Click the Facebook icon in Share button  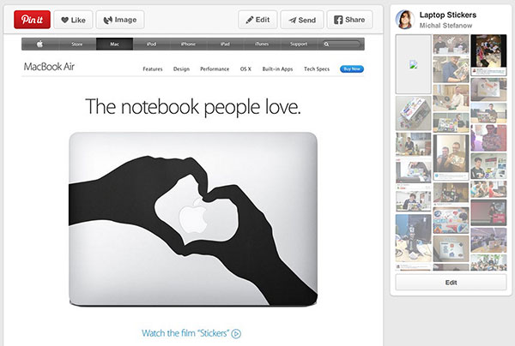coord(338,20)
